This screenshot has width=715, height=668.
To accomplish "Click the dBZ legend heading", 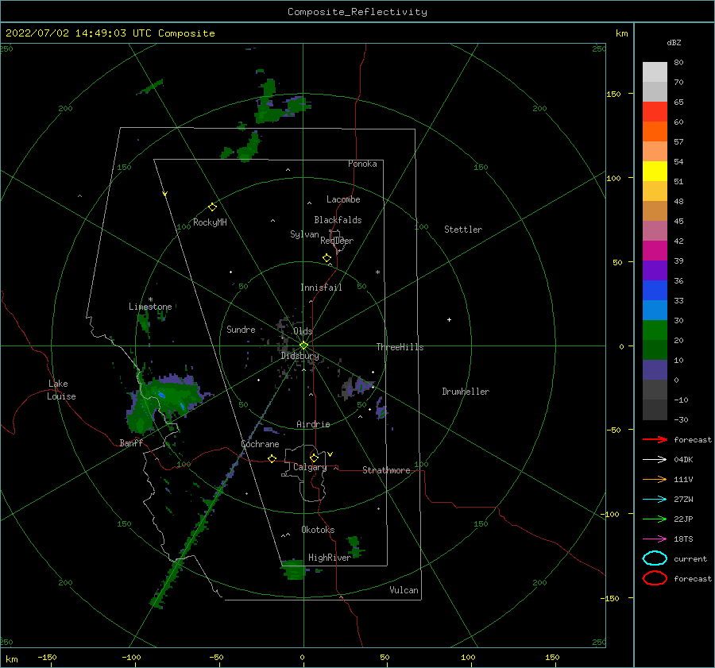I will [674, 42].
